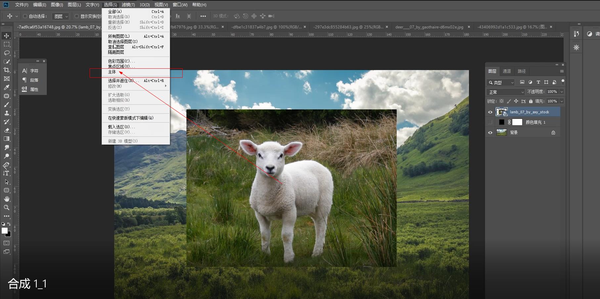This screenshot has height=299, width=600.
Task: Open the 图层 auto-select target dropdown
Action: click(x=61, y=16)
